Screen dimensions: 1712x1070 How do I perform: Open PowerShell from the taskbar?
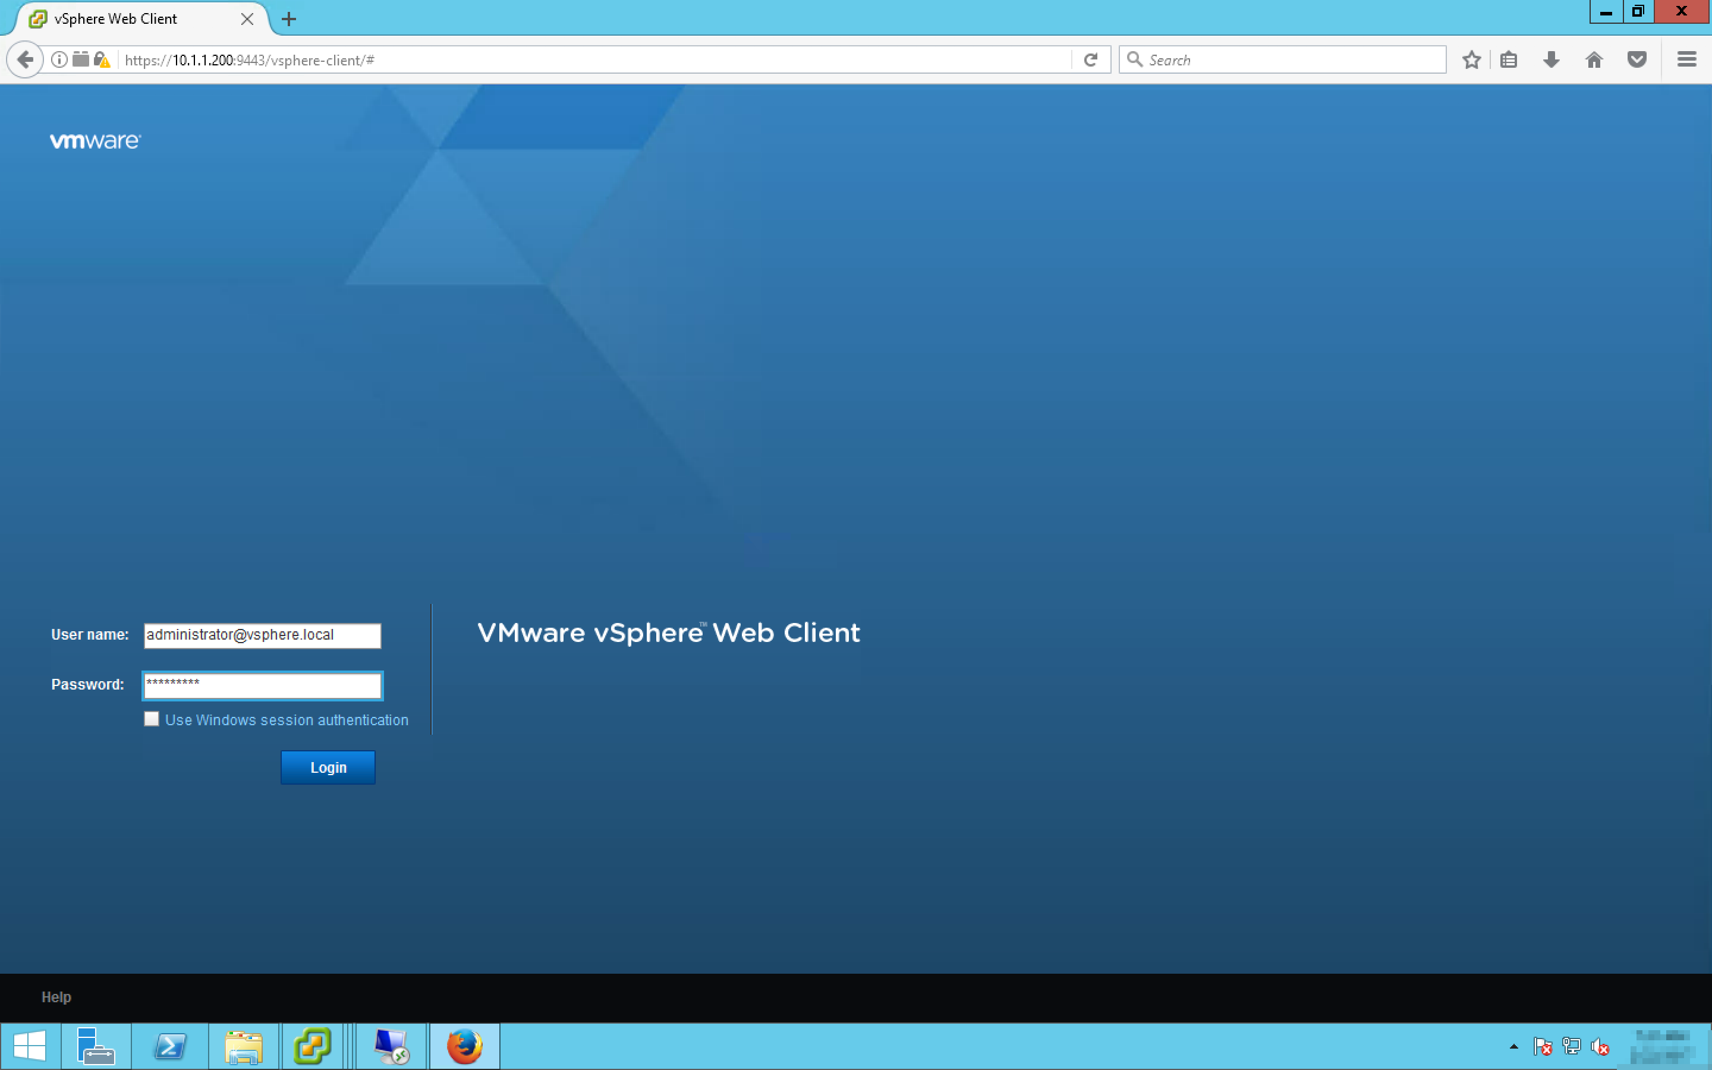click(171, 1046)
